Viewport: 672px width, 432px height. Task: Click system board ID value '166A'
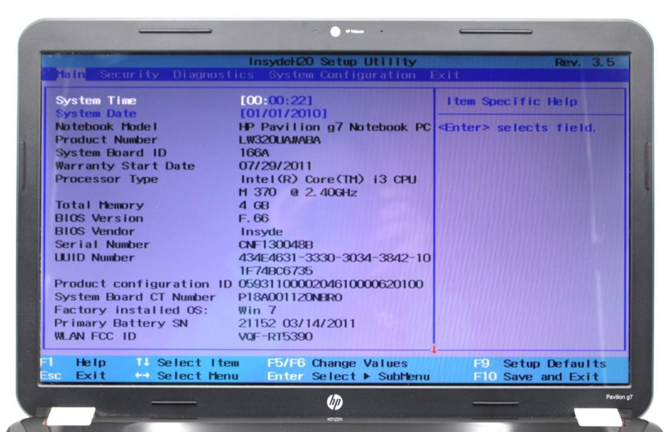coord(254,152)
